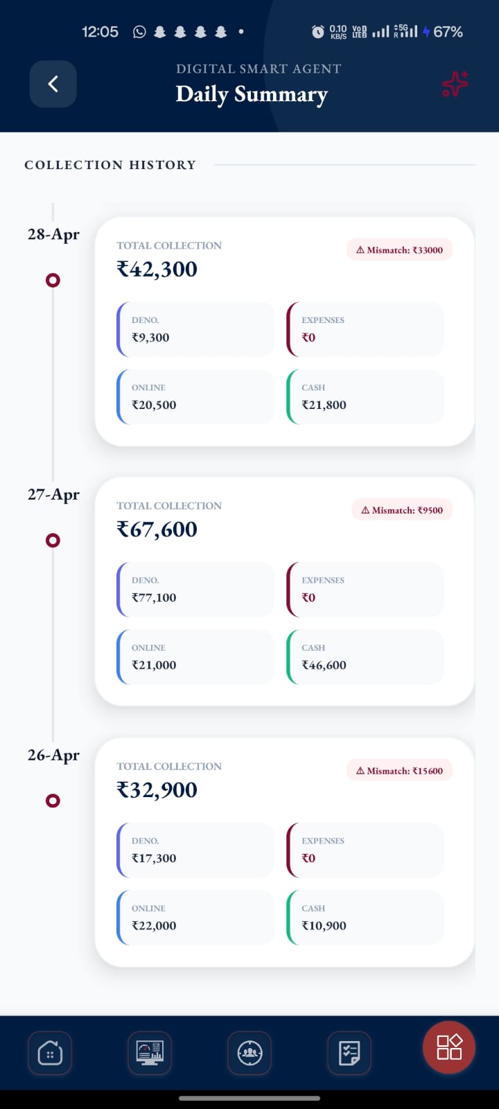Tap the Mismatch ₹9500 warning badge

tap(402, 509)
